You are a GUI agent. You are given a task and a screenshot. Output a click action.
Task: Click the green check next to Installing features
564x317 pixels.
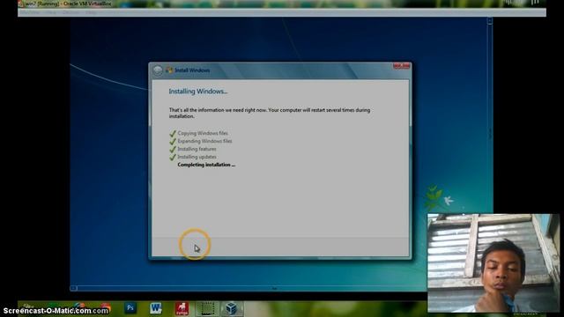point(173,149)
